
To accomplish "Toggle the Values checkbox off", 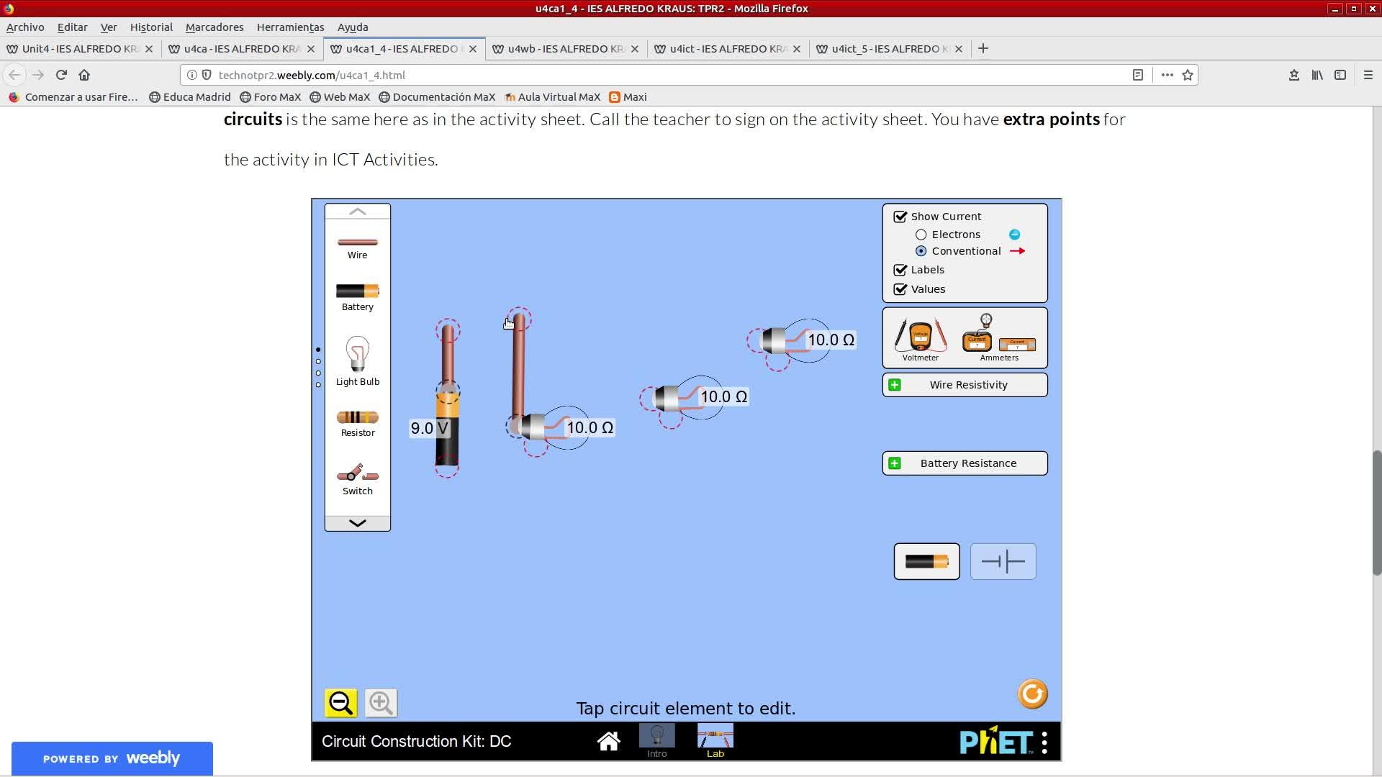I will tap(900, 289).
